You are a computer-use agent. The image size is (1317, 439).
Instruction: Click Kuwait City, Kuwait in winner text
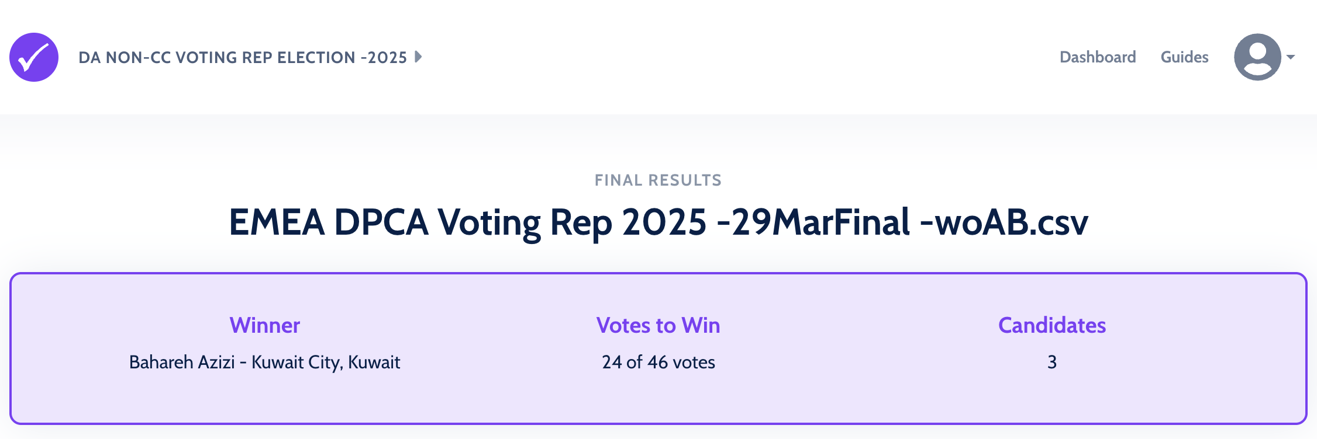pos(326,362)
